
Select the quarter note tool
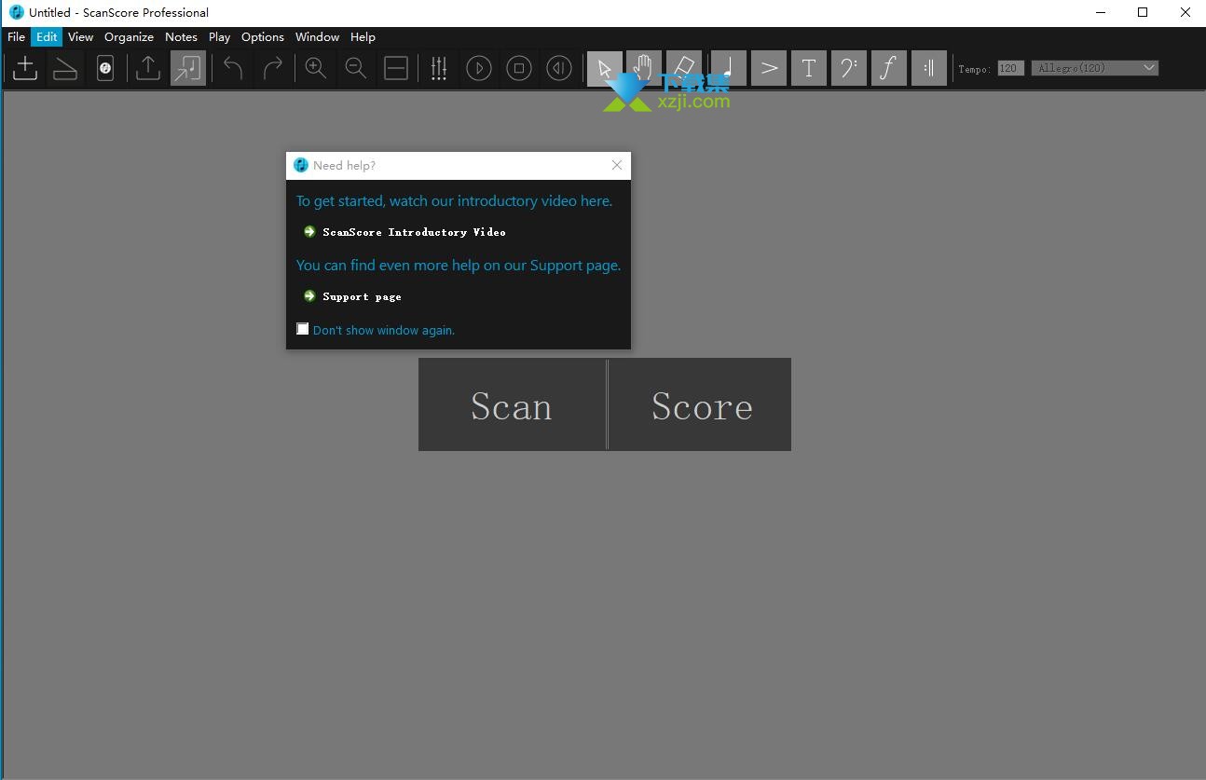[x=729, y=68]
